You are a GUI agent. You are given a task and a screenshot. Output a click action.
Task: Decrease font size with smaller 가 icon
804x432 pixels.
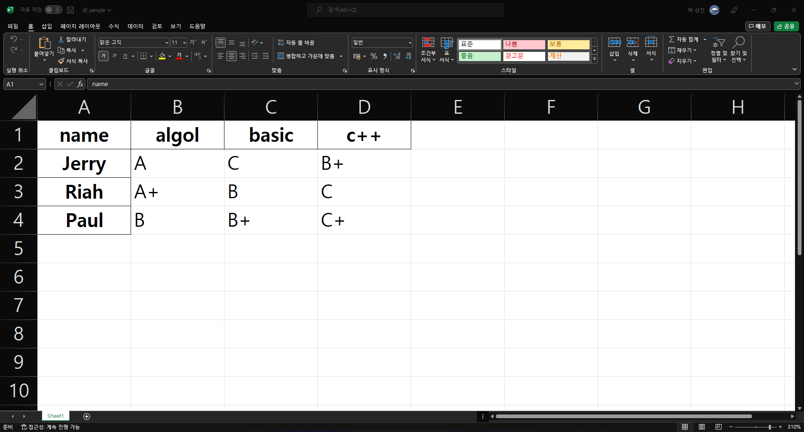coord(204,42)
